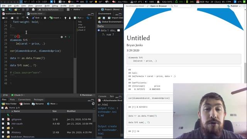The image size is (247, 139).
Task: Click the back navigation arrow in editor
Action: 3,18
